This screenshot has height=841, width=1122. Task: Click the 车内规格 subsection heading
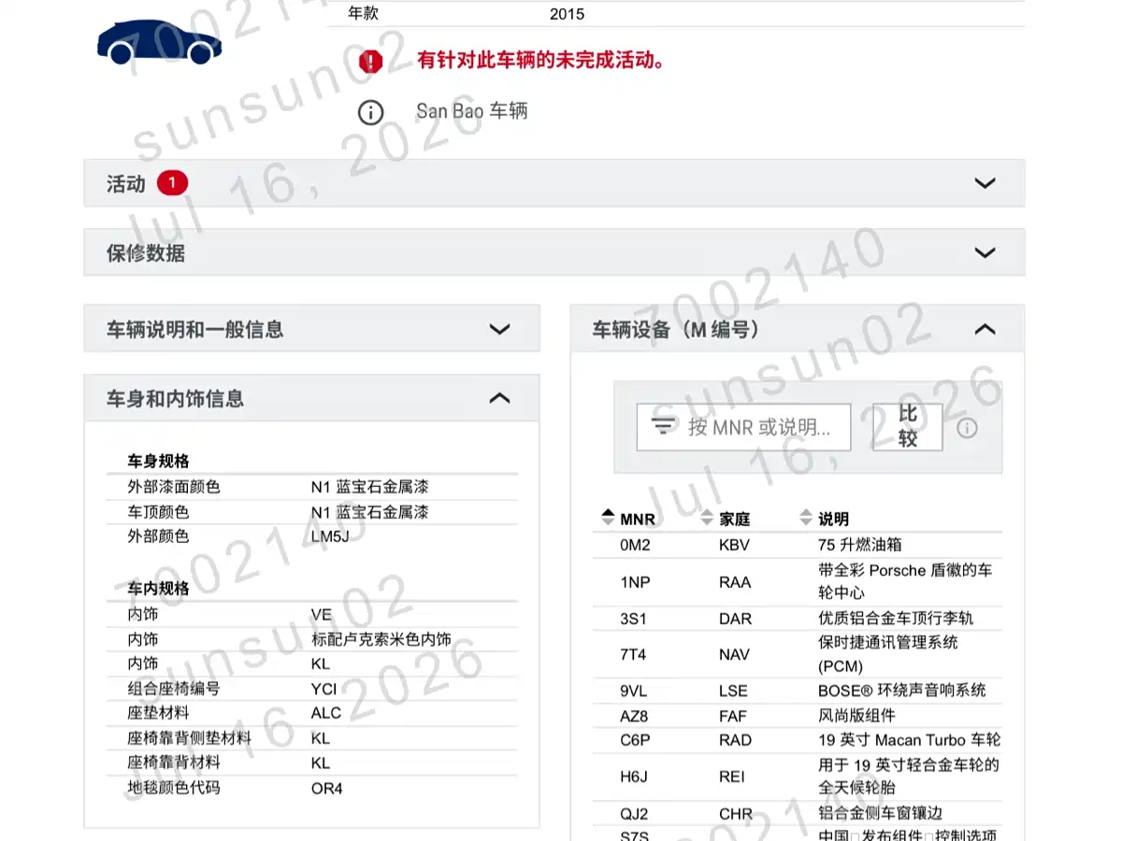[158, 589]
